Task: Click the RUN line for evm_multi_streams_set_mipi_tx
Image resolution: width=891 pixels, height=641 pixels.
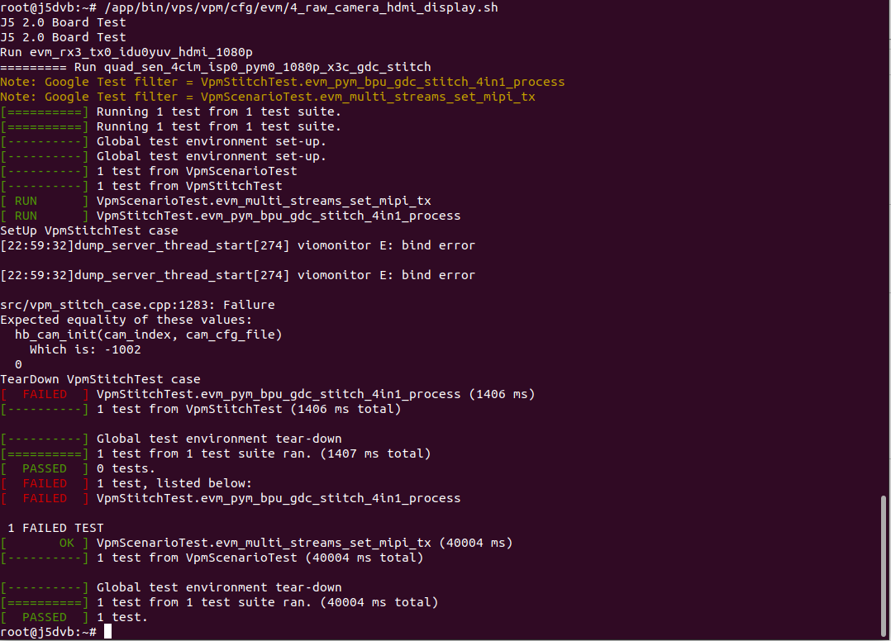Action: click(x=264, y=201)
